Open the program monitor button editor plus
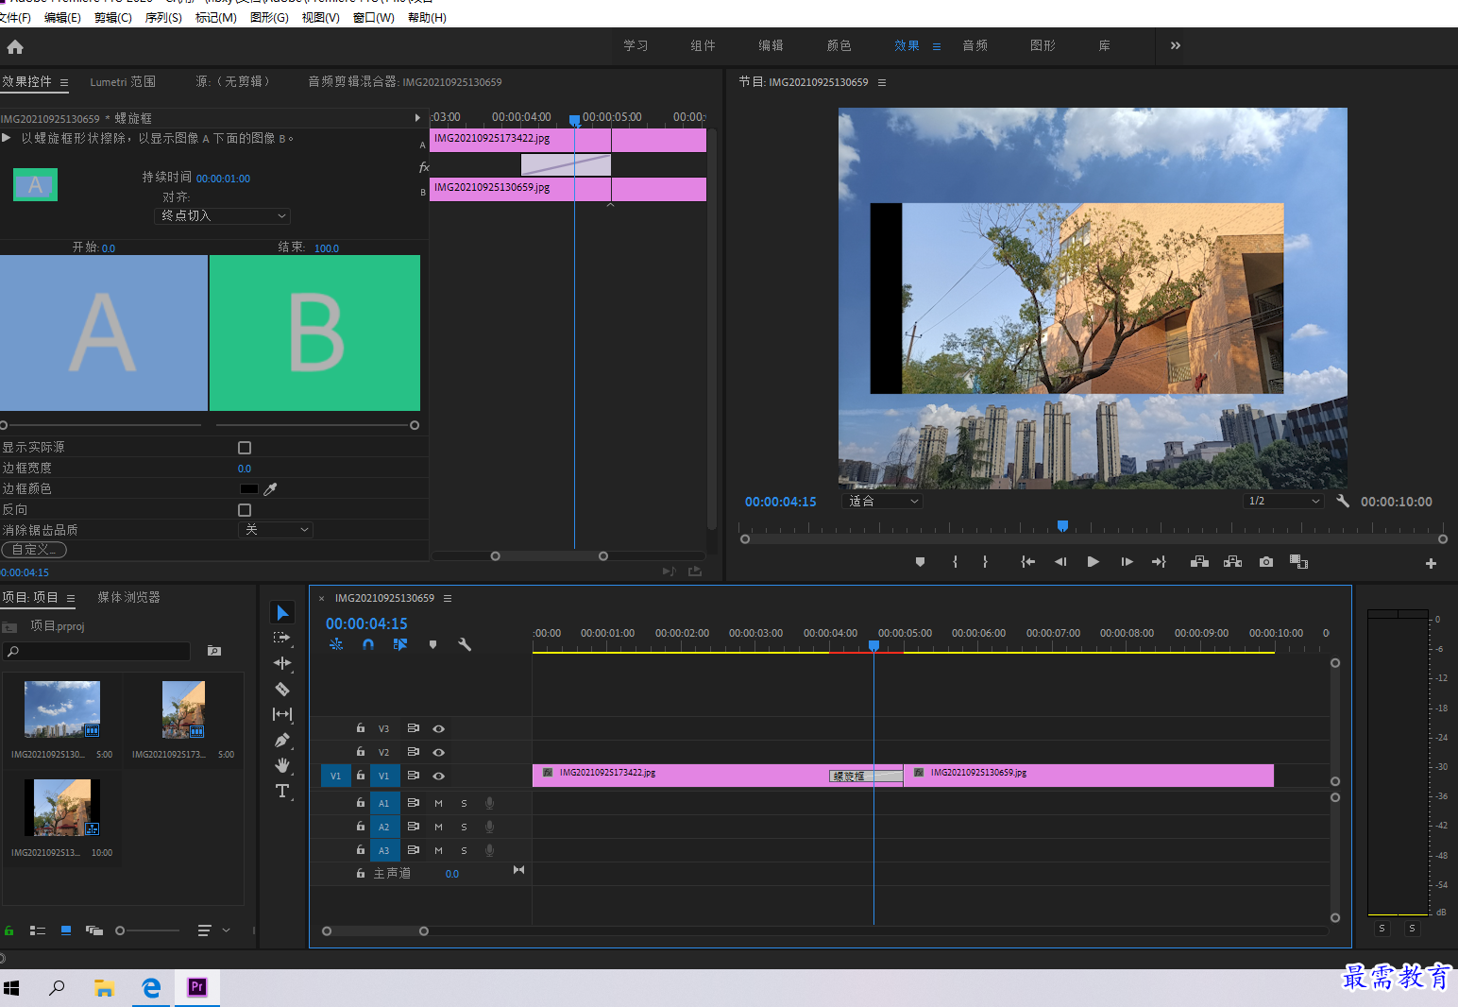1458x1007 pixels. (1431, 563)
